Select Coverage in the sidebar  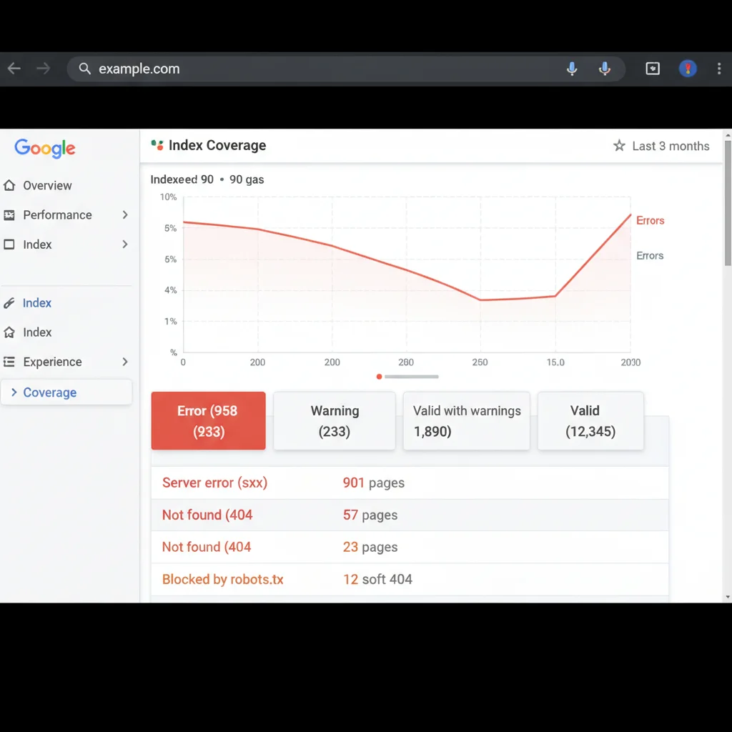coord(66,392)
